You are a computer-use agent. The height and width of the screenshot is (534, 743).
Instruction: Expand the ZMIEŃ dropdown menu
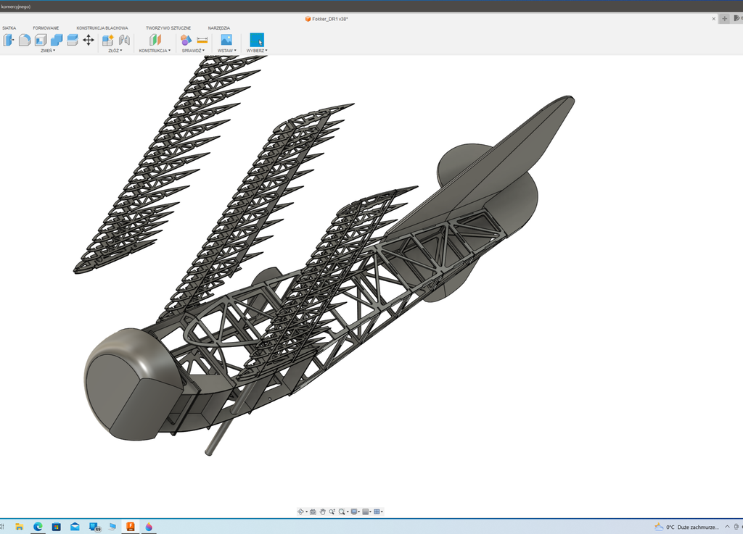coord(48,51)
